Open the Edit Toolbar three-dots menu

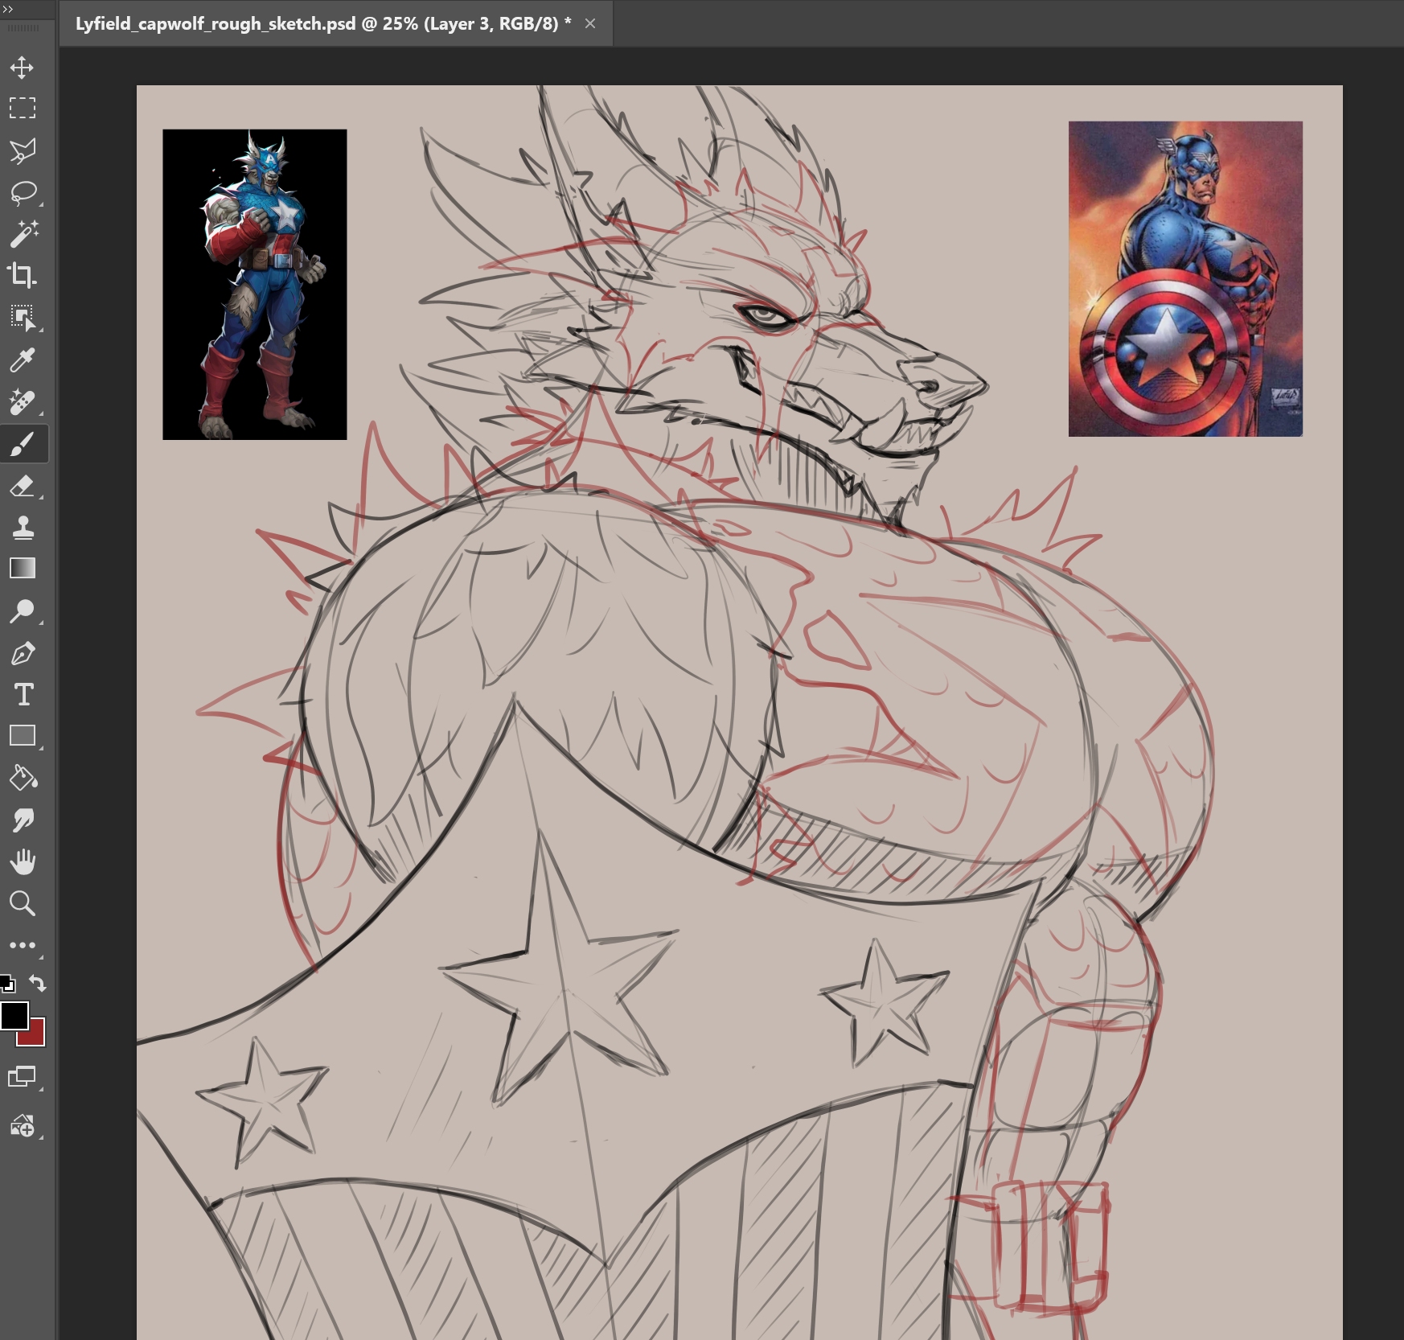(x=23, y=945)
